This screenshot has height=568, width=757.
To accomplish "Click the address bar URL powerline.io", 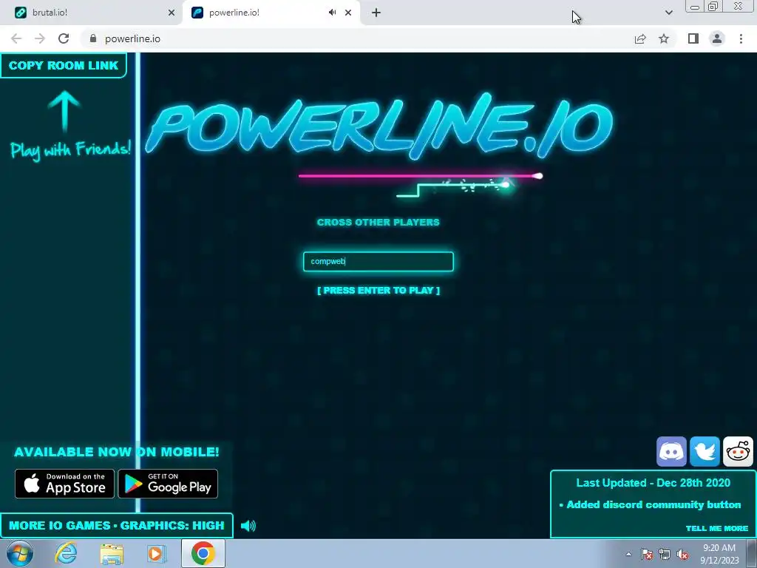I will coord(133,38).
